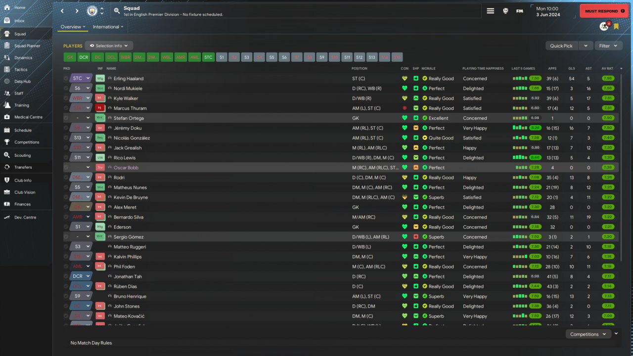This screenshot has height=356, width=633.
Task: Click the Squad search bar
Action: (x=297, y=11)
